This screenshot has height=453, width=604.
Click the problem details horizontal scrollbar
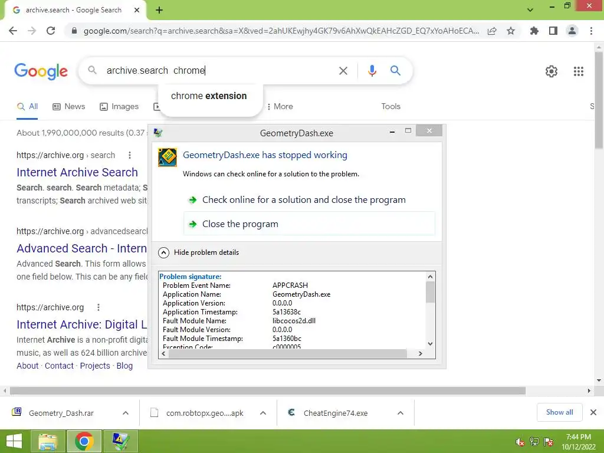[287, 354]
